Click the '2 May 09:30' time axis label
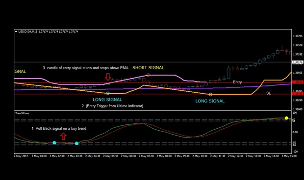This screenshot has height=180, width=304. 182,156
